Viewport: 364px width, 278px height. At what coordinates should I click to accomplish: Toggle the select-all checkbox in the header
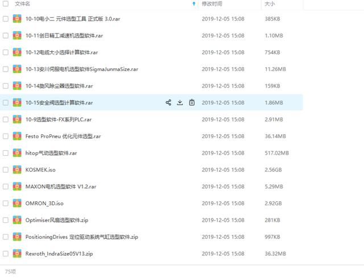pos(6,3)
